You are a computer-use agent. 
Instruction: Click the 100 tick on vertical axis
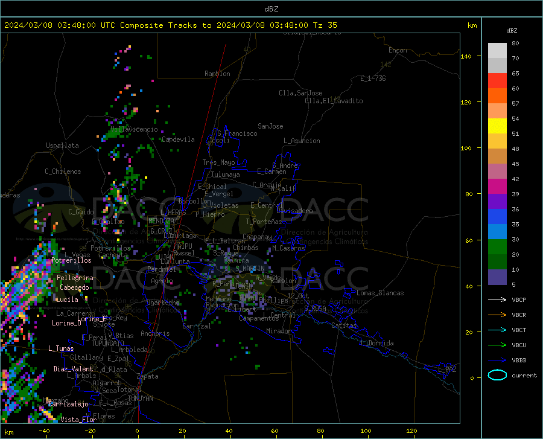[x=466, y=148]
